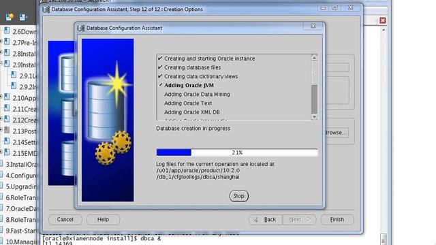Click page icon beside 2.13Post entry

(x=7, y=130)
